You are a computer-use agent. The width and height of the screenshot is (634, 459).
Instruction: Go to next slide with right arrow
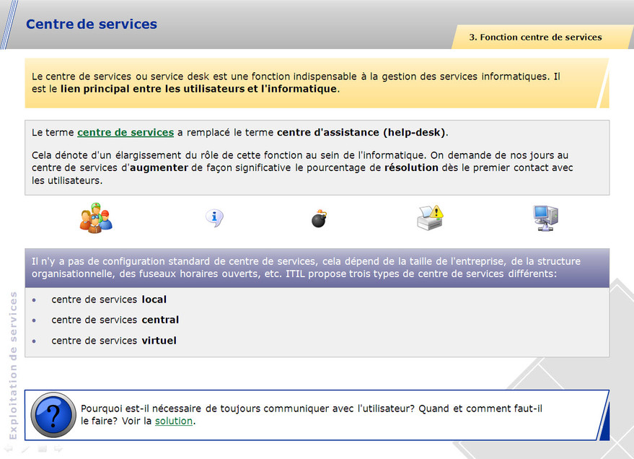coord(58,449)
